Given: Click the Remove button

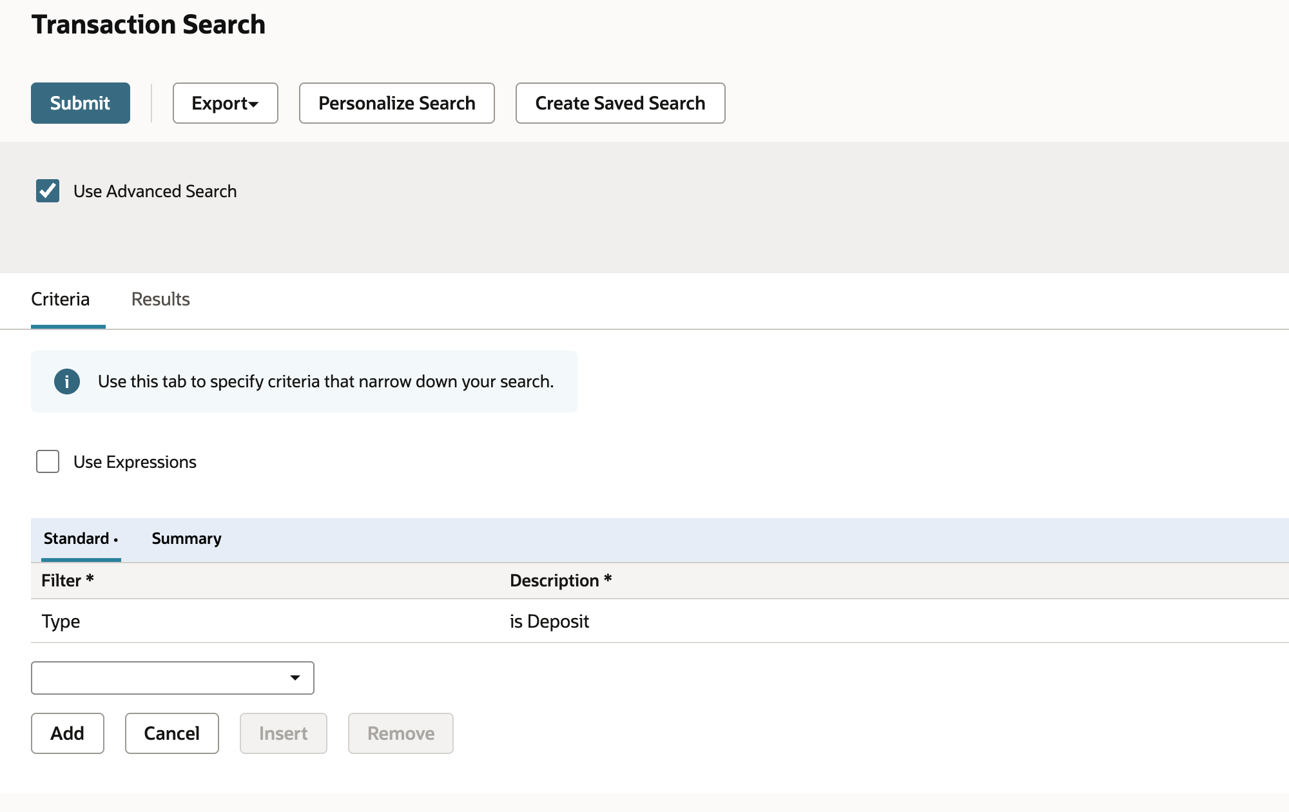Looking at the screenshot, I should pos(401,733).
